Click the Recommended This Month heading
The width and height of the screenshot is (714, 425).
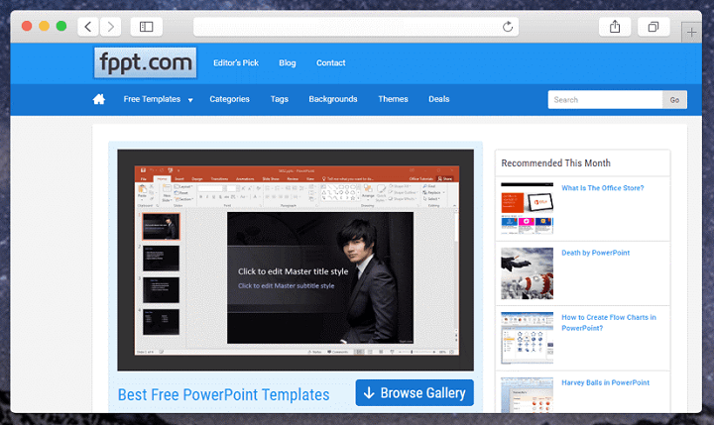[x=555, y=162]
